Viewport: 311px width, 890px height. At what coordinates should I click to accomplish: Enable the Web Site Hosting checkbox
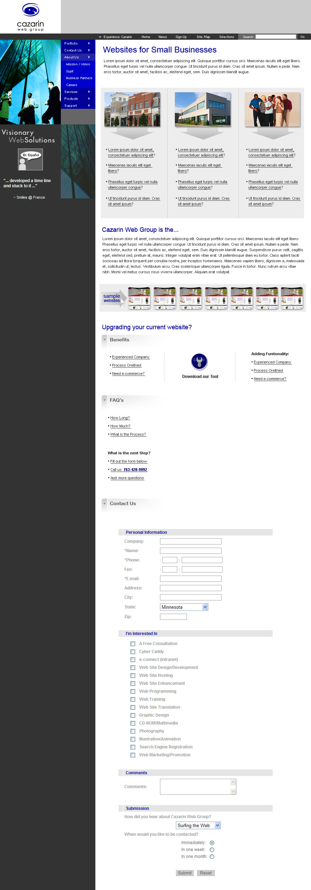tap(133, 675)
